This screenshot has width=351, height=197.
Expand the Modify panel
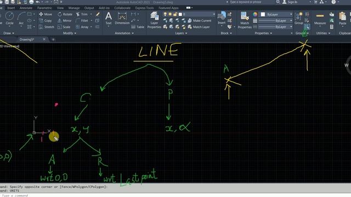pyautogui.click(x=70, y=33)
